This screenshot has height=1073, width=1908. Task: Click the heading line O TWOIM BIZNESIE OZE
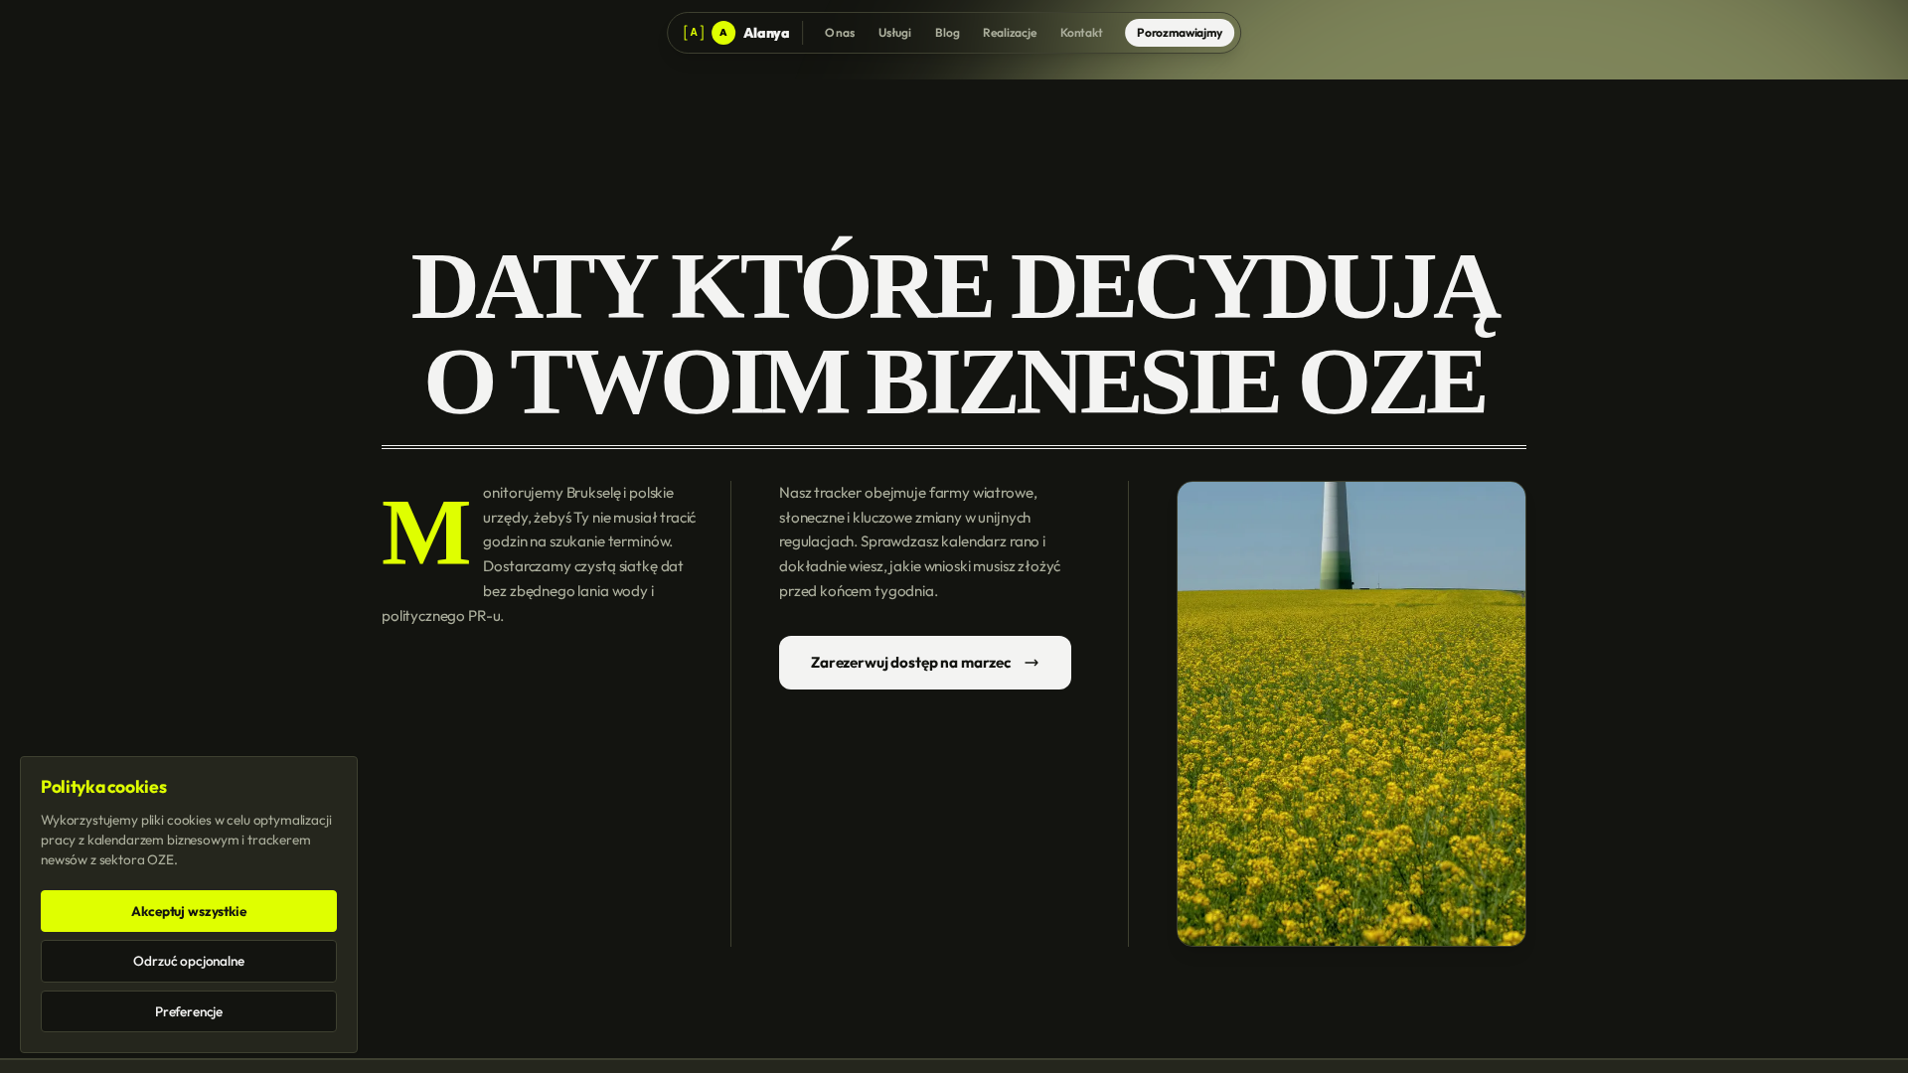[954, 382]
